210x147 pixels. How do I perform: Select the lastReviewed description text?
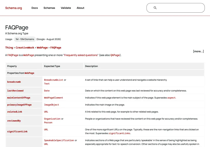(x=136, y=91)
